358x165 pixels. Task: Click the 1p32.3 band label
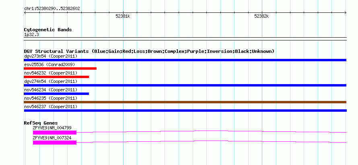(x=31, y=35)
